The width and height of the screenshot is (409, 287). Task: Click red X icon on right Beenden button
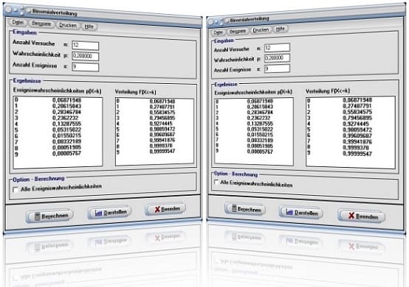351,216
